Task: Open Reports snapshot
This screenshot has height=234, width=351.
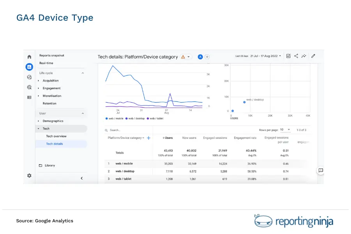Action: pyautogui.click(x=52, y=55)
